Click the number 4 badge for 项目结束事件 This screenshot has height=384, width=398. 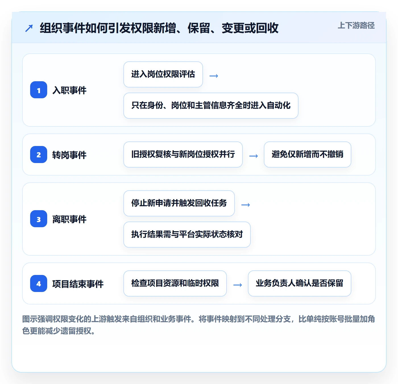pyautogui.click(x=39, y=283)
